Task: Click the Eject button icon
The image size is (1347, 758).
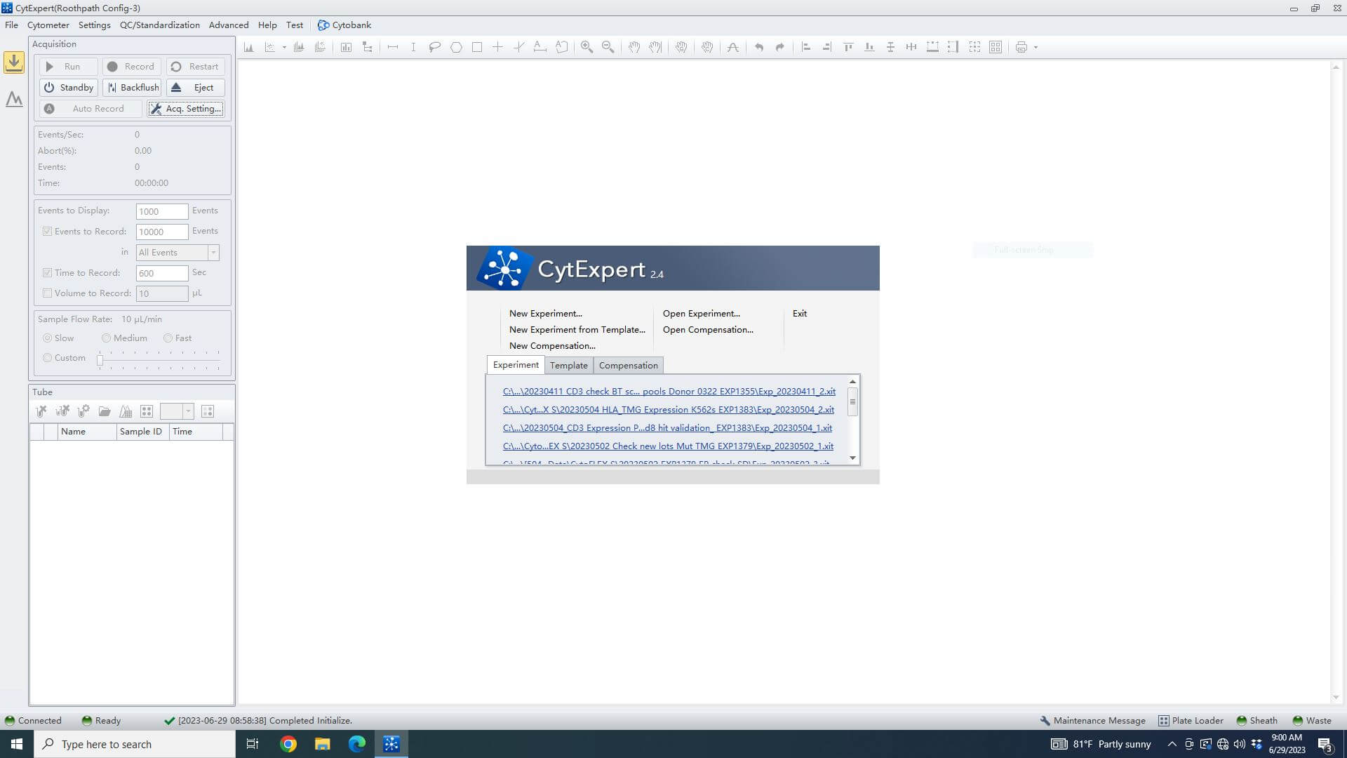Action: point(177,88)
